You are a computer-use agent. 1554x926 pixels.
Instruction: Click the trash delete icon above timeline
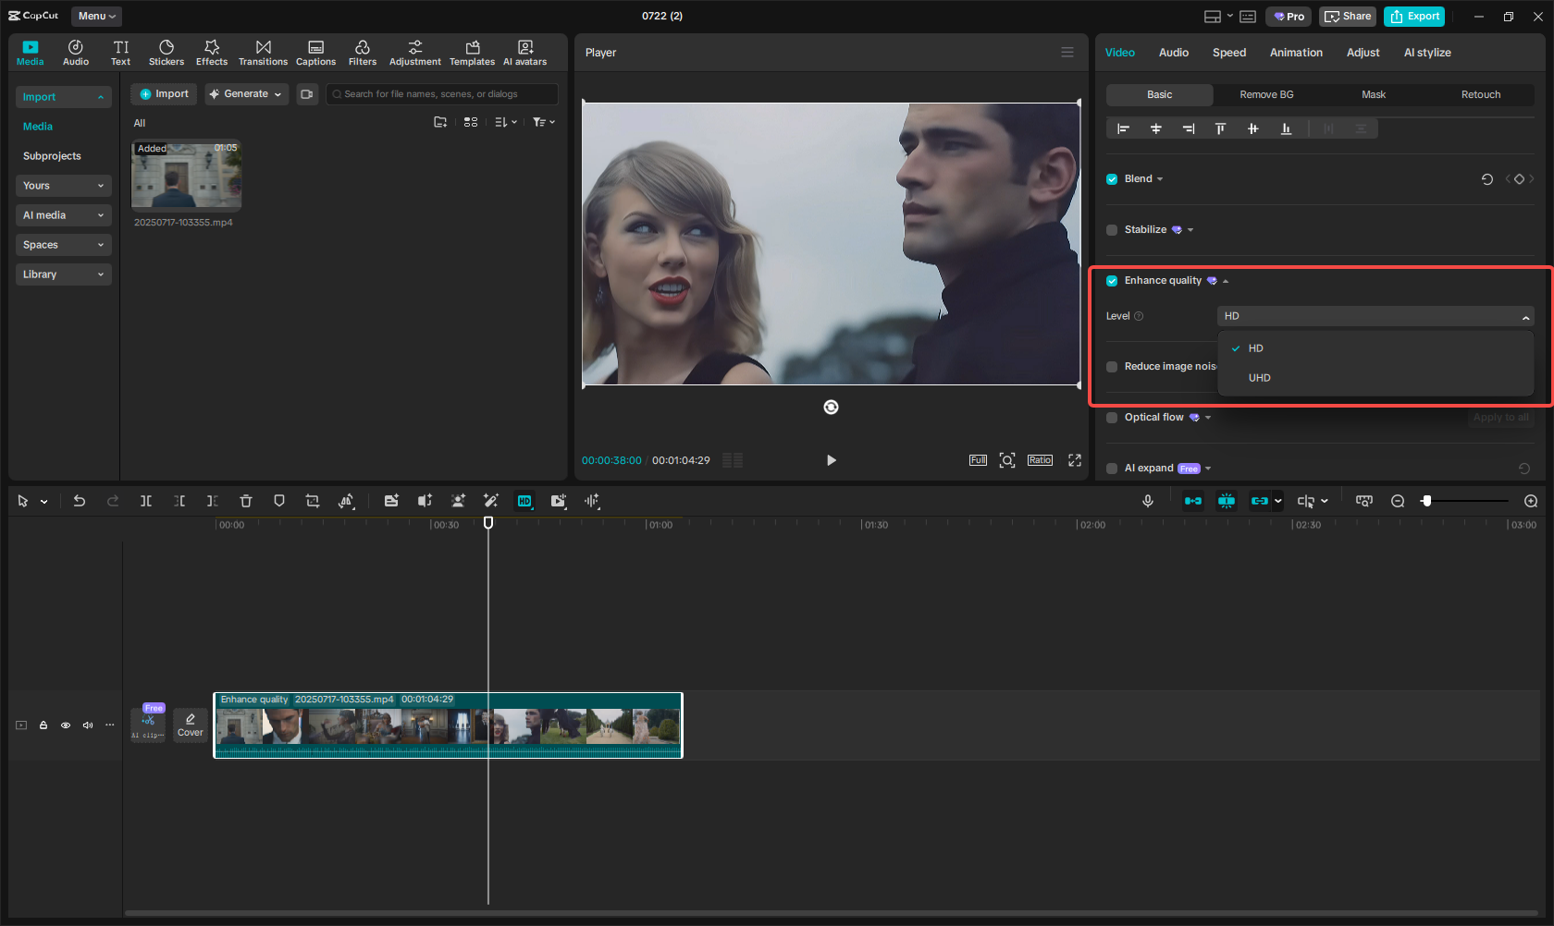245,501
